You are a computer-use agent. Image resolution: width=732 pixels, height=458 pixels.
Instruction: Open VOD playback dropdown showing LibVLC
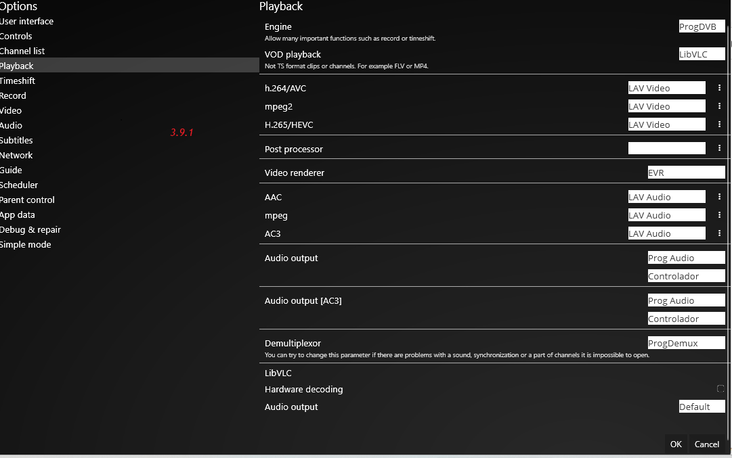pyautogui.click(x=702, y=54)
